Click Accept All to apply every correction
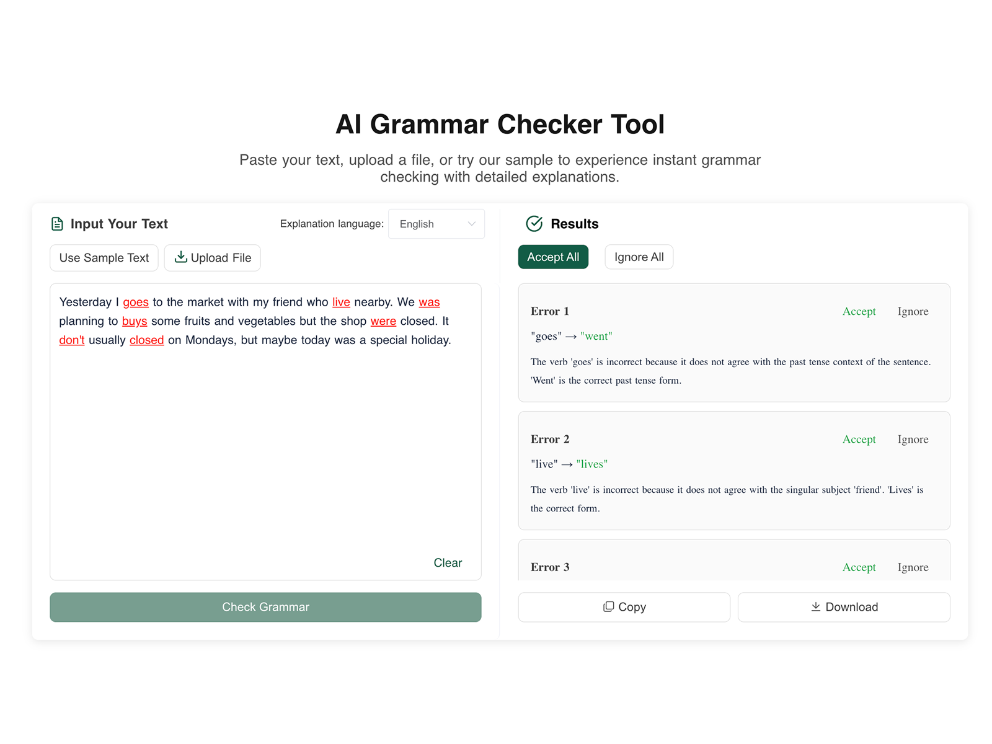 [x=553, y=257]
